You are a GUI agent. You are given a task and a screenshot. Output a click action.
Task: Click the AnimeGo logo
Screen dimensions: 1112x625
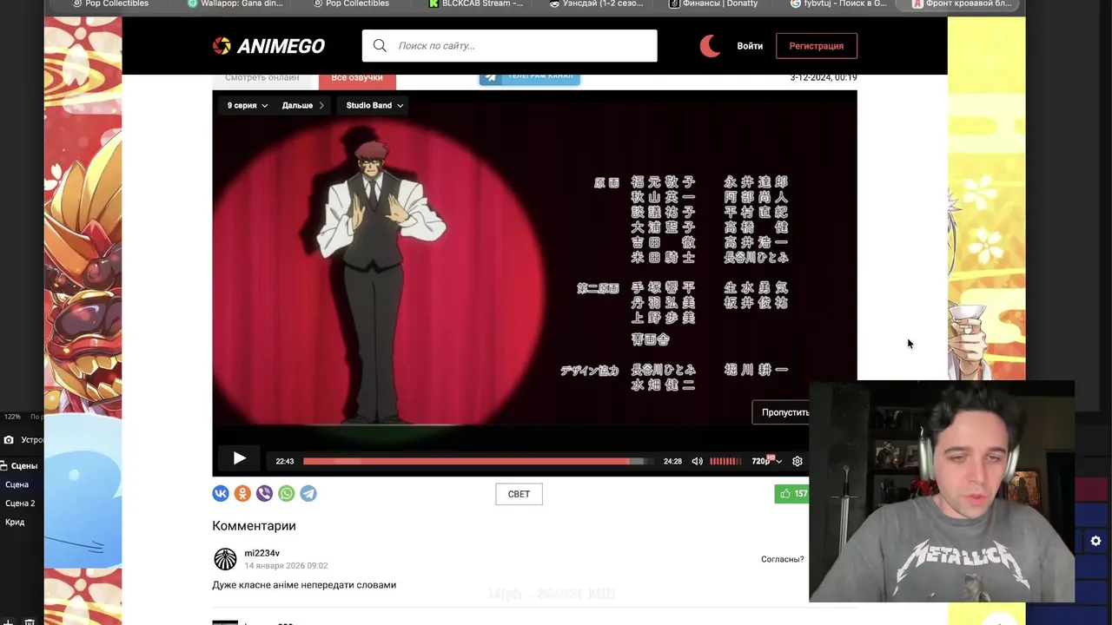[x=268, y=46]
